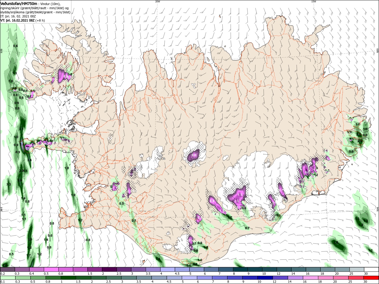Click the 1.4 value at the south coast rain patch
The image size is (379, 284).
point(158,259)
